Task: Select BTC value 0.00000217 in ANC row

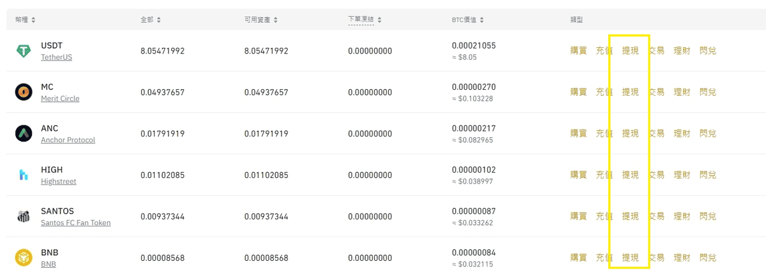Action: click(x=474, y=128)
